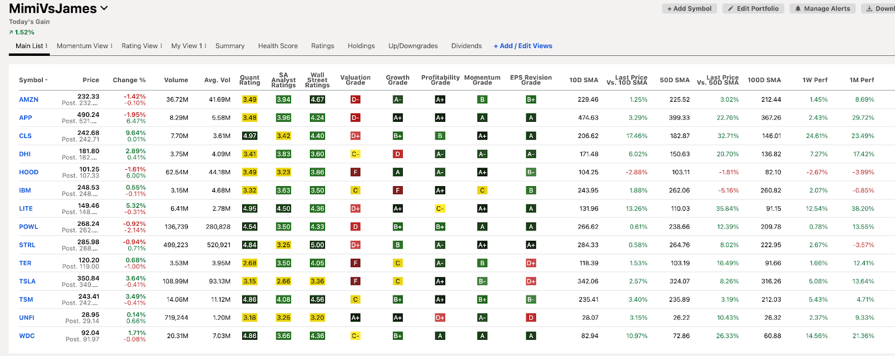This screenshot has width=895, height=356.
Task: Open the Up/Downgrades tab
Action: pos(413,46)
